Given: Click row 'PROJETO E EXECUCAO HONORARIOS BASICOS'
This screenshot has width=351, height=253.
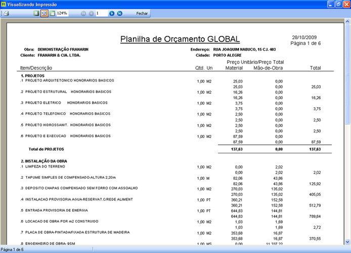Looking at the screenshot, I should point(68,136).
